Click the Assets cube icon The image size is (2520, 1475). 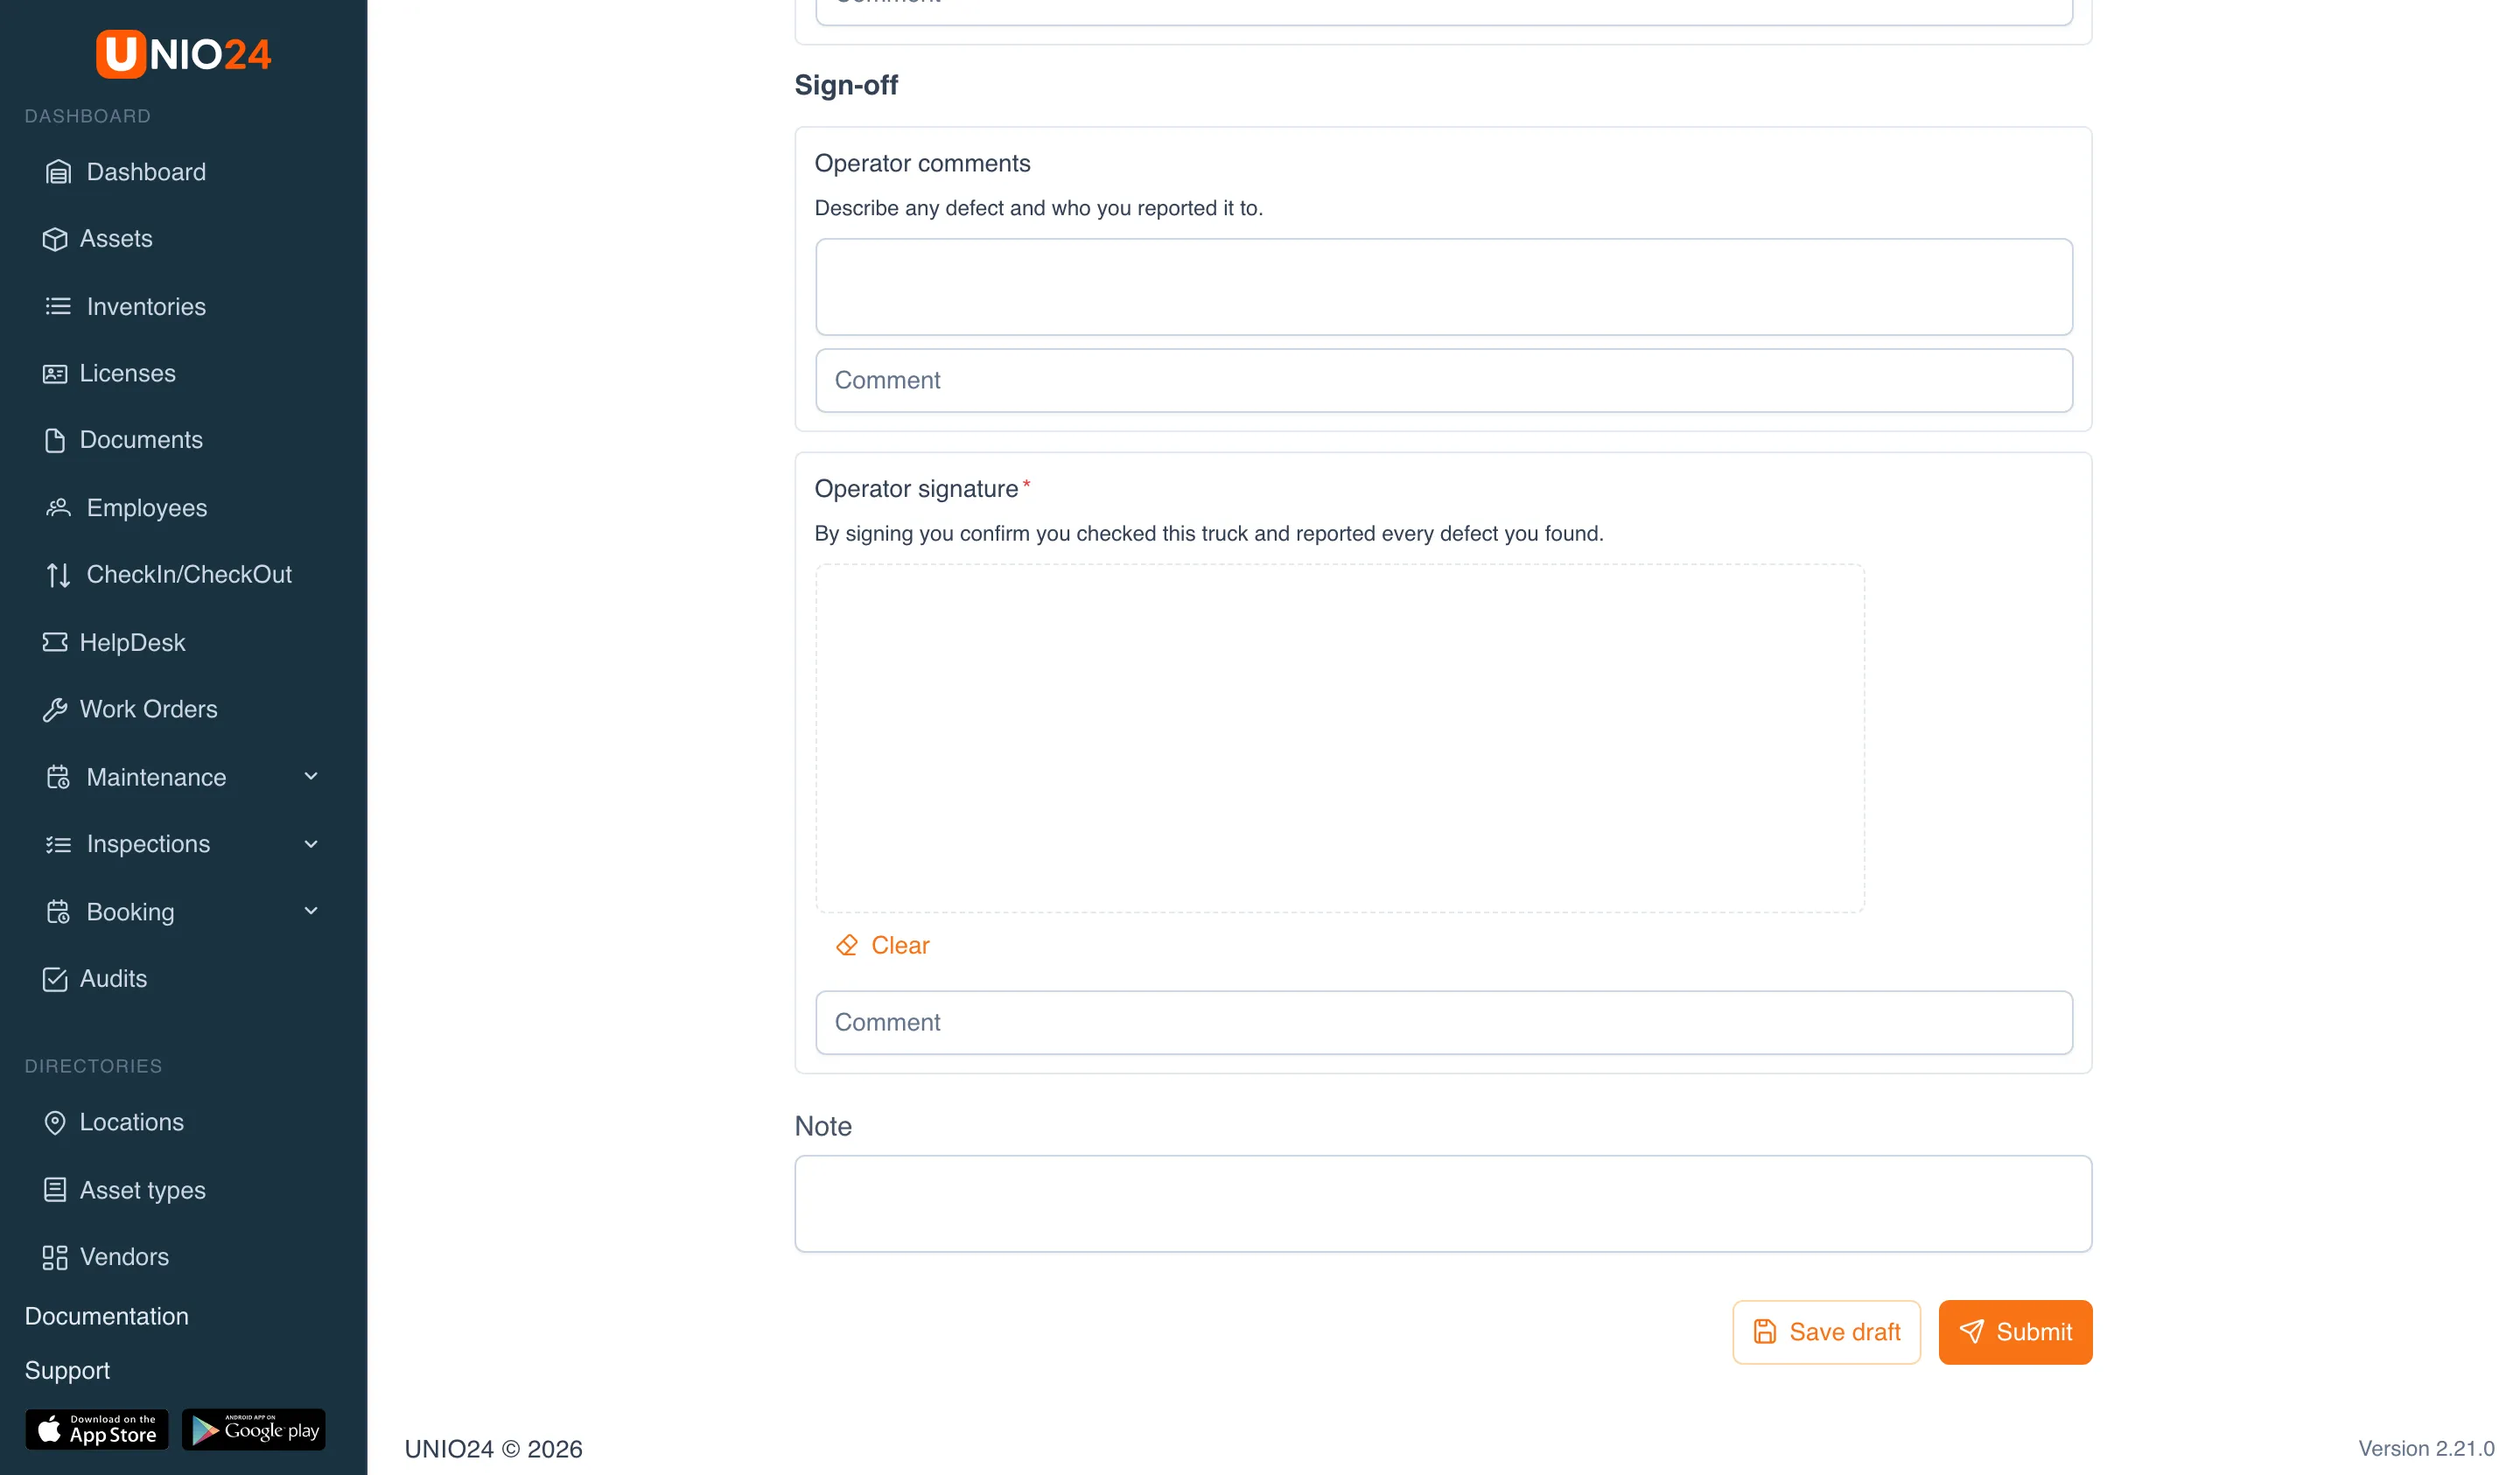55,239
